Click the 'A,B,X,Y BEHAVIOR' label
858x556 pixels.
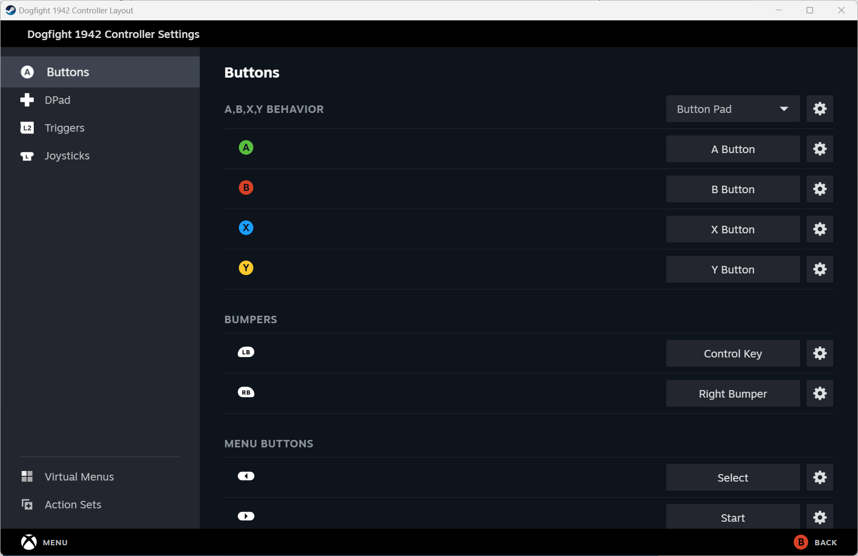click(x=274, y=109)
